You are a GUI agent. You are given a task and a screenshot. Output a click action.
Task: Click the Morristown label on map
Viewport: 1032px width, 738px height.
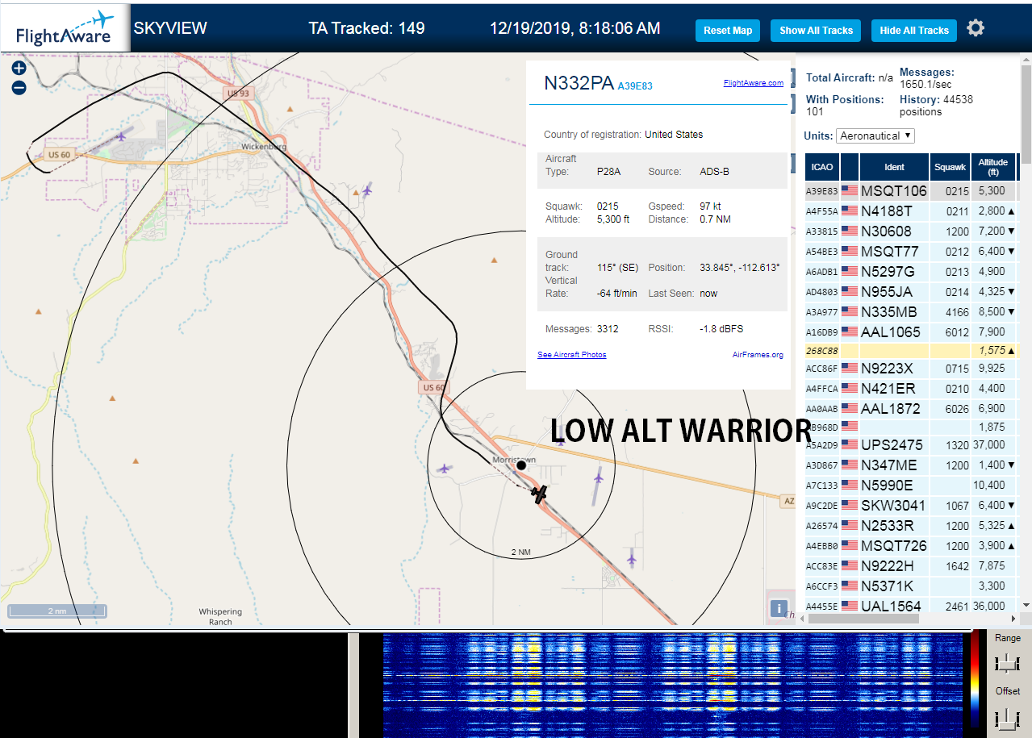(x=513, y=459)
